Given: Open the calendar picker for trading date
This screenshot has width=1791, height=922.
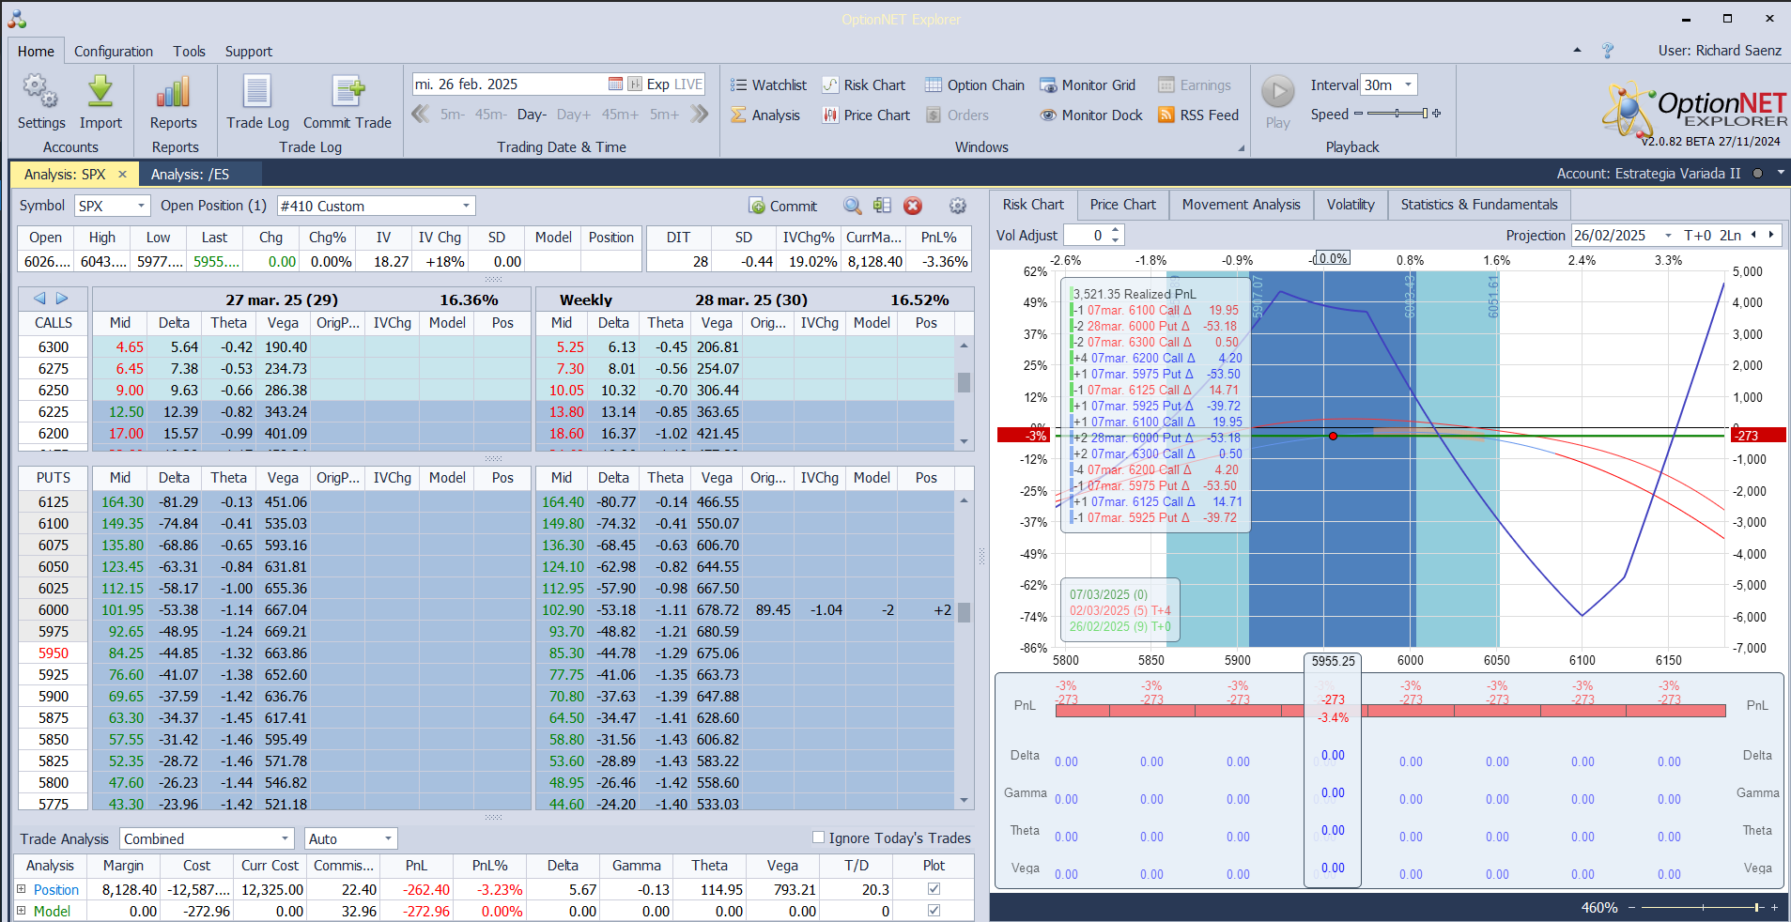Looking at the screenshot, I should pos(615,85).
